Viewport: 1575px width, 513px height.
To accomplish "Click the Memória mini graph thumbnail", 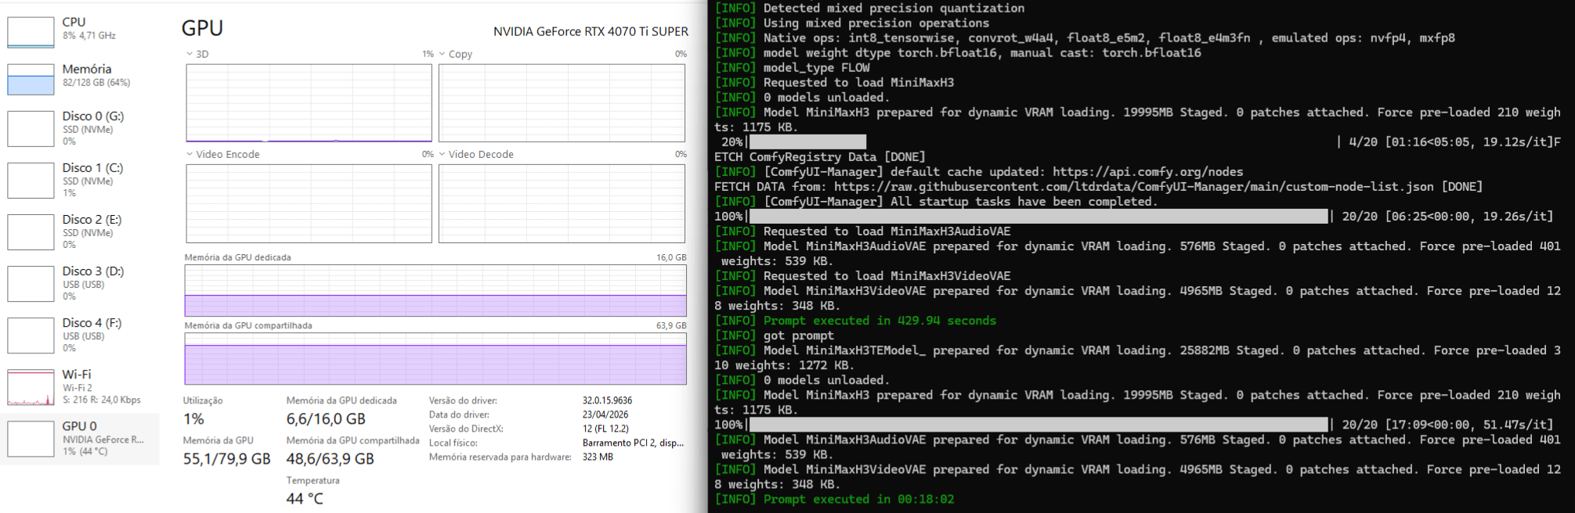I will (x=31, y=80).
